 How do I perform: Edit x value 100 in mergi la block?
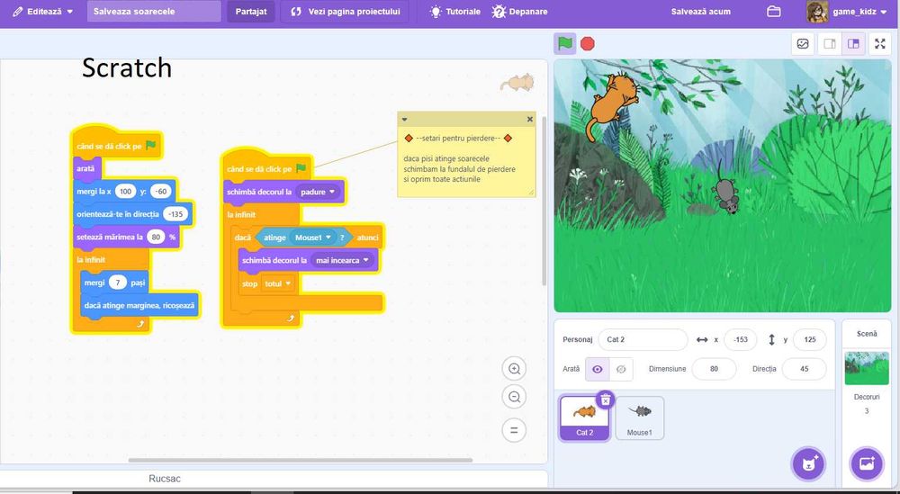(125, 191)
